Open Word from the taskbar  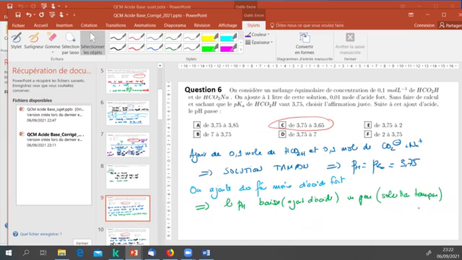click(206, 253)
